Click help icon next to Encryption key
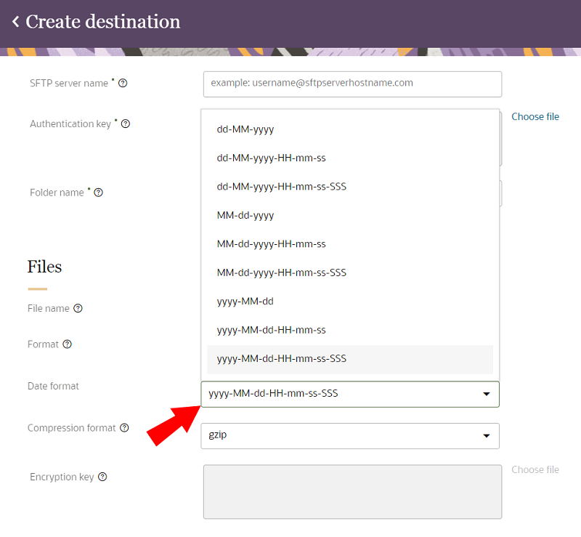Viewport: 581px width, 537px height. [102, 477]
